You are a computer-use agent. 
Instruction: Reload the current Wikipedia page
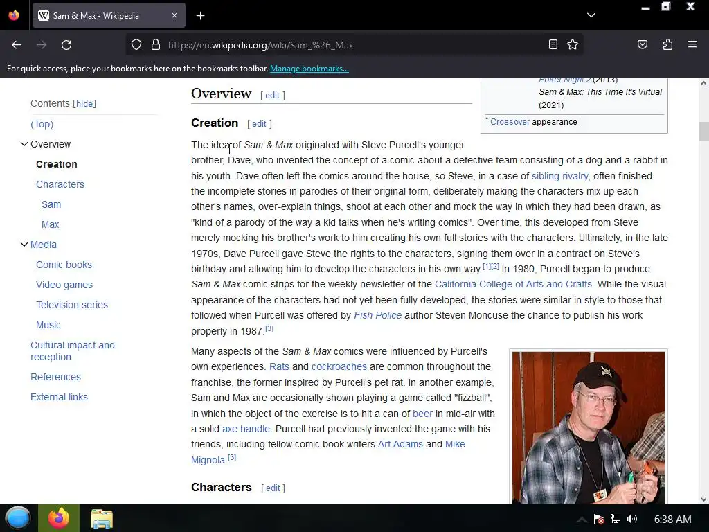pyautogui.click(x=66, y=45)
